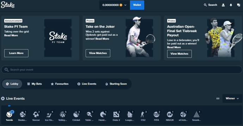Switch to the My Bets tab
Viewport: 243px width, 126px height.
coord(35,84)
